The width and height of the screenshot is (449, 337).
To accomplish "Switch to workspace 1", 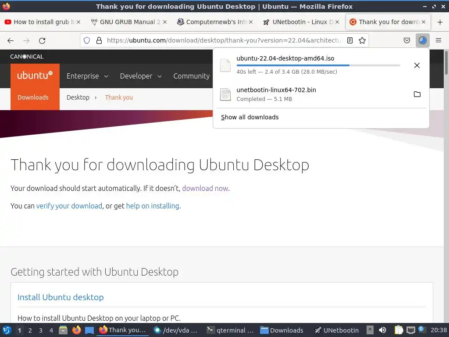I will click(x=19, y=330).
